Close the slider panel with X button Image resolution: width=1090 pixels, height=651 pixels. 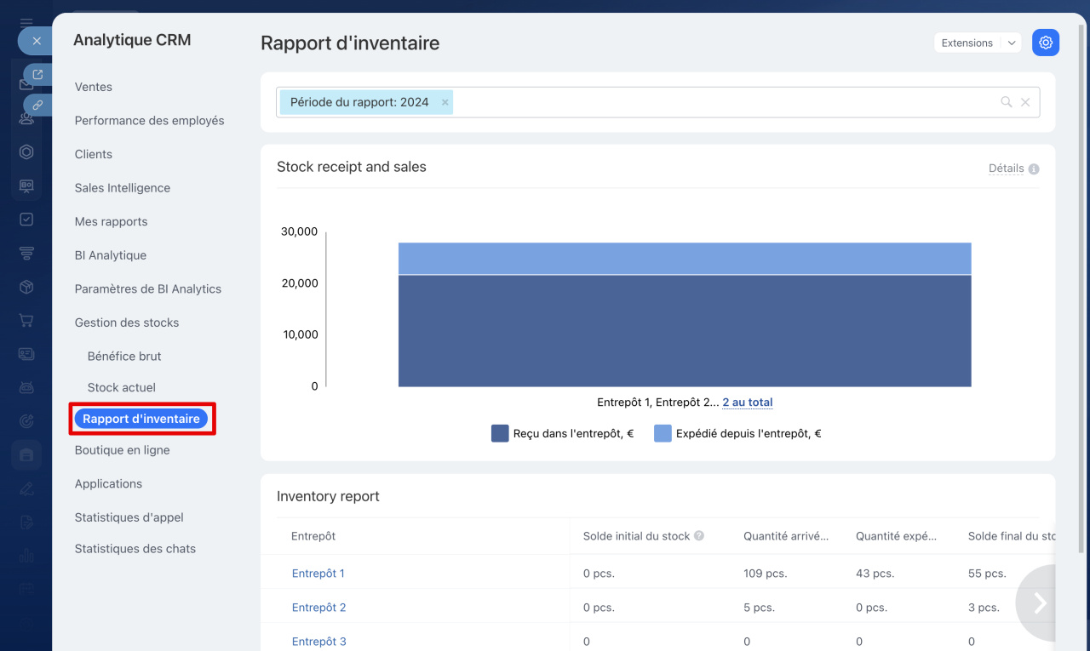[x=36, y=40]
